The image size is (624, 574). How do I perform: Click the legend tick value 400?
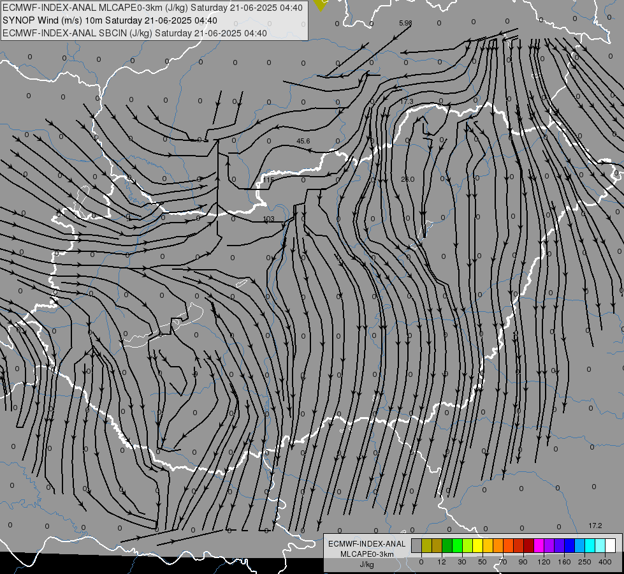coord(605,562)
